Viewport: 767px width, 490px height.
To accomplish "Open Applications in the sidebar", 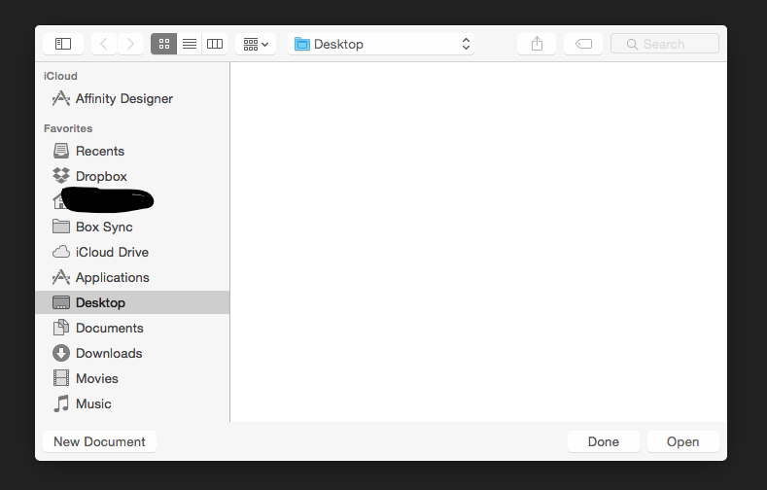I will [132, 277].
